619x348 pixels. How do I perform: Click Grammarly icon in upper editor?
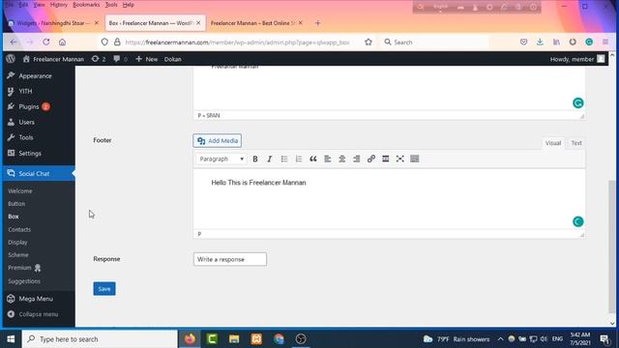(578, 103)
